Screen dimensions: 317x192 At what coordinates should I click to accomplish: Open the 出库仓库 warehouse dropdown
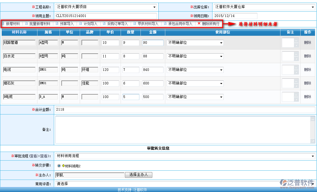tap(313, 7)
